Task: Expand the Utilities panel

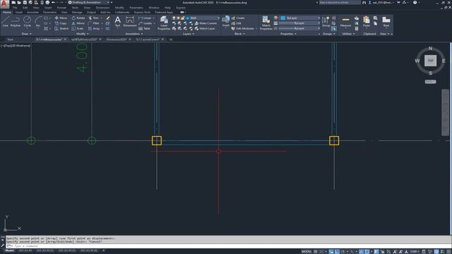Action: [x=348, y=34]
